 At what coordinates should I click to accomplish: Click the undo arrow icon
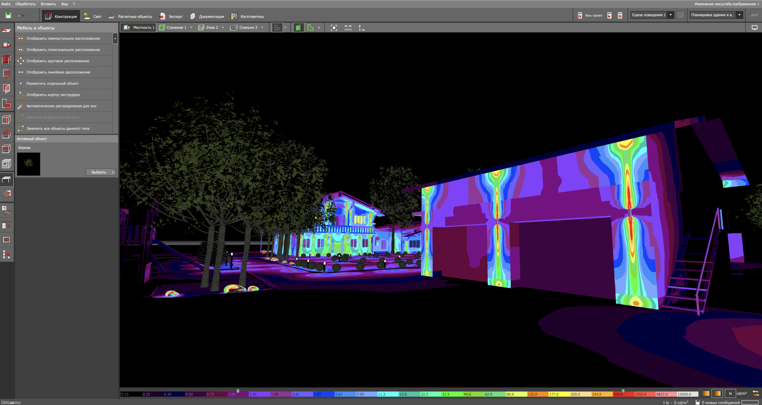(x=21, y=15)
